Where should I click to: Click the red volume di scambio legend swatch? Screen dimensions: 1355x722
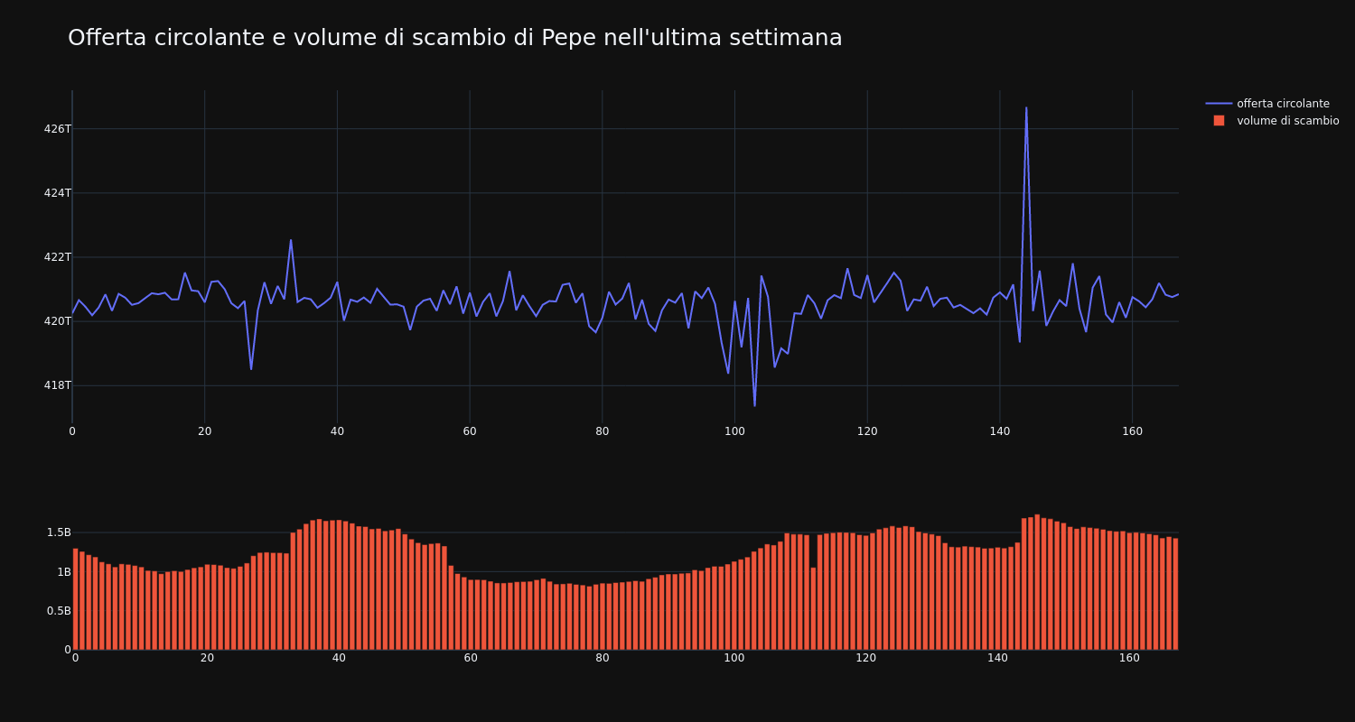pos(1219,121)
